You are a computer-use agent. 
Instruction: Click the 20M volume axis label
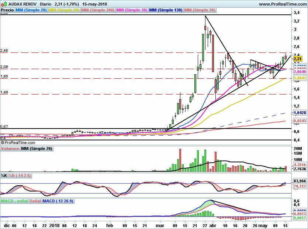tap(298, 148)
